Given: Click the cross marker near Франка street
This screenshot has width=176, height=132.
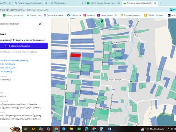Looking at the screenshot, I should click(66, 103).
